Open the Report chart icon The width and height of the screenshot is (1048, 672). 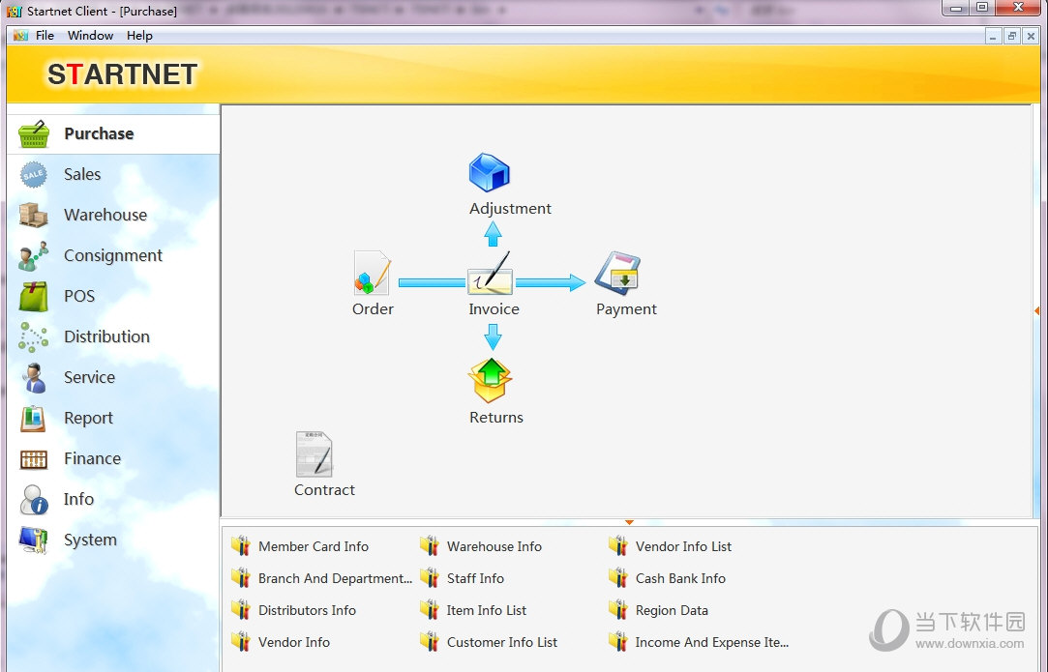34,419
